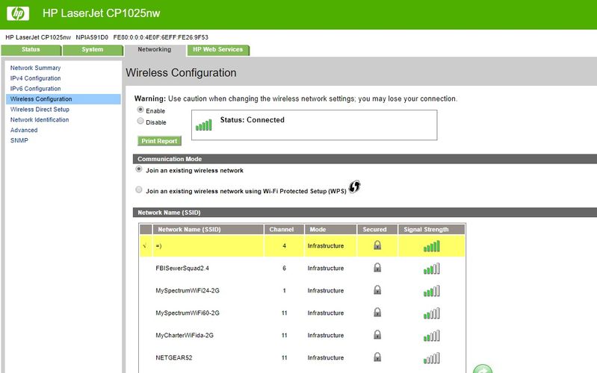This screenshot has width=597, height=373.
Task: Open the SNMP settings link
Action: (19, 140)
